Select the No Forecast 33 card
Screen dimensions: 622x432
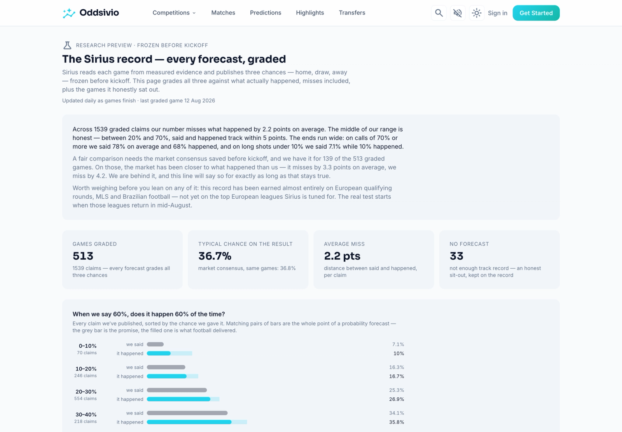500,259
